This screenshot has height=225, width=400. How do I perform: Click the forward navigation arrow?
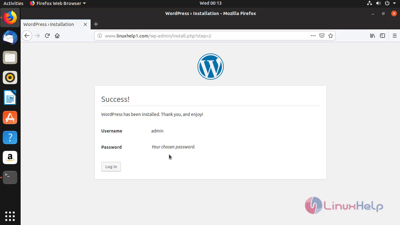tap(37, 36)
